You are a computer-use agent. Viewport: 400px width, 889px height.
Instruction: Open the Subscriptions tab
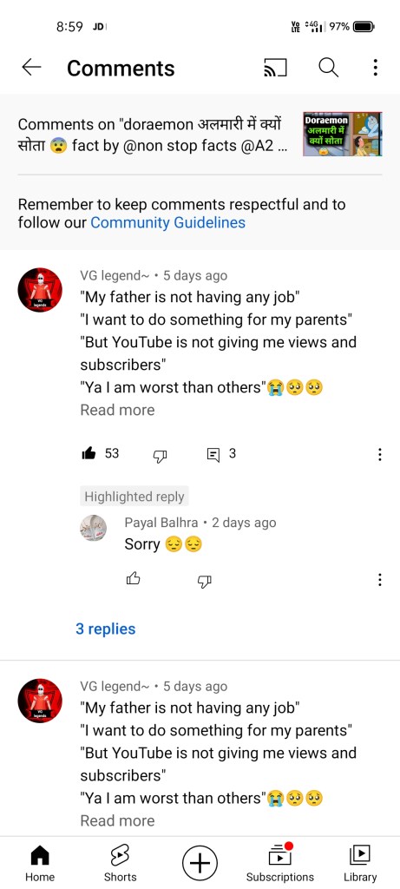click(280, 862)
